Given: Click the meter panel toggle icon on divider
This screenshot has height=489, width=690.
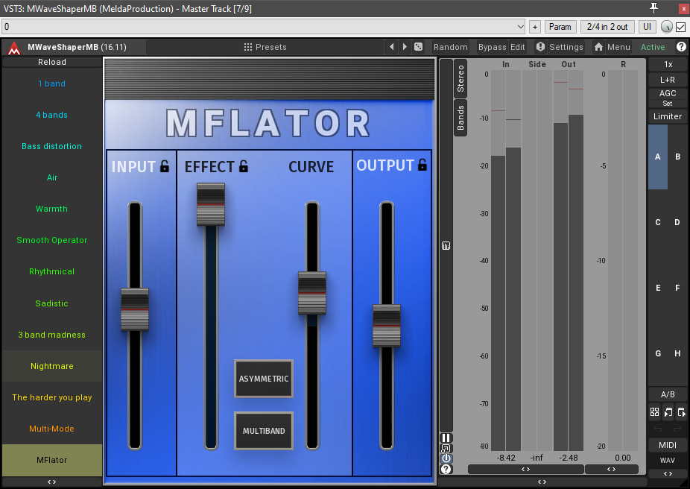Looking at the screenshot, I should click(x=446, y=245).
